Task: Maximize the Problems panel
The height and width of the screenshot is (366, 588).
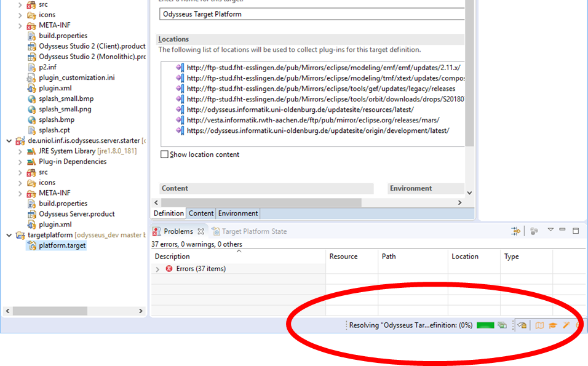Action: coord(576,231)
